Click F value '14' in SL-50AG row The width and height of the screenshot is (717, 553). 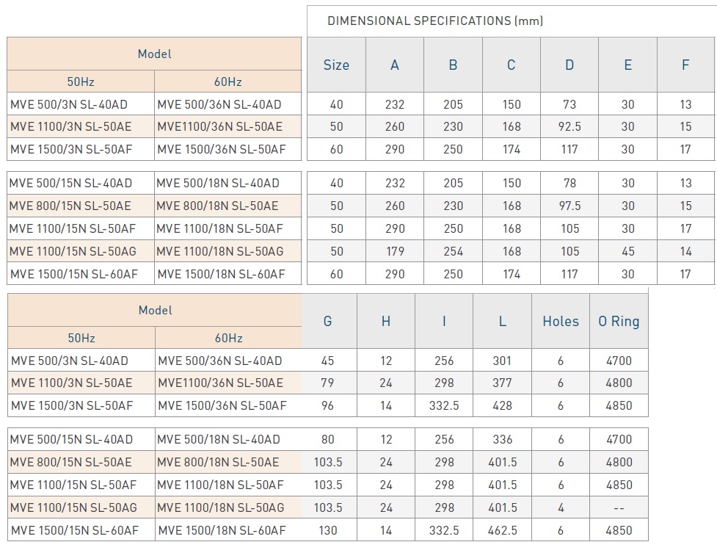tap(686, 251)
